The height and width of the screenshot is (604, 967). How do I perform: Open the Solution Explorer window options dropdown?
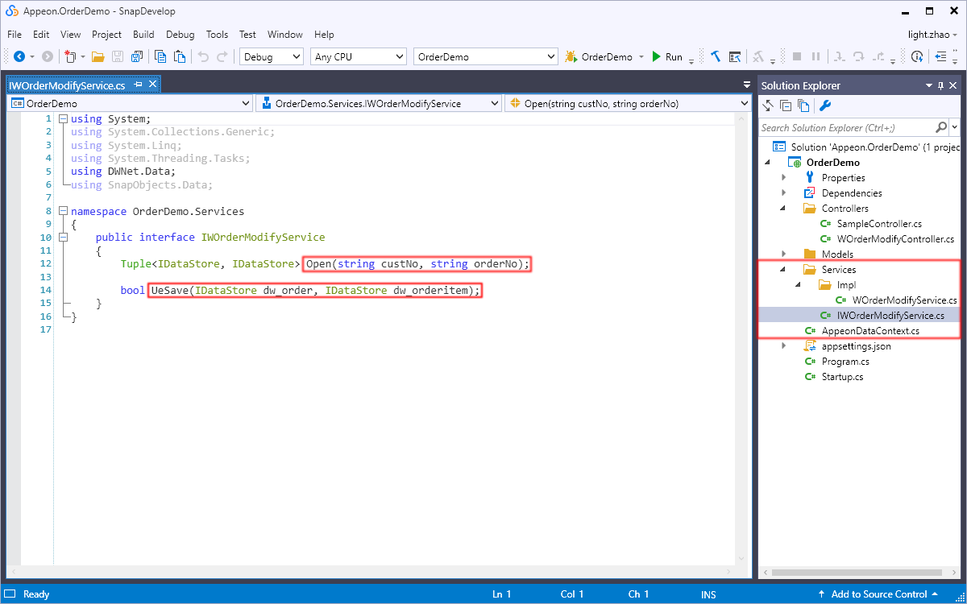928,85
